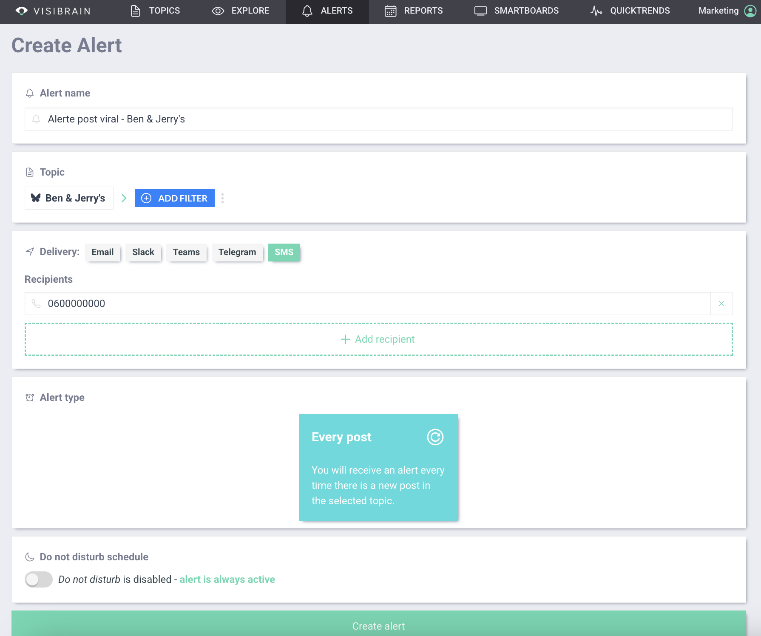761x636 pixels.
Task: Open the three-dot filter options menu
Action: point(222,198)
